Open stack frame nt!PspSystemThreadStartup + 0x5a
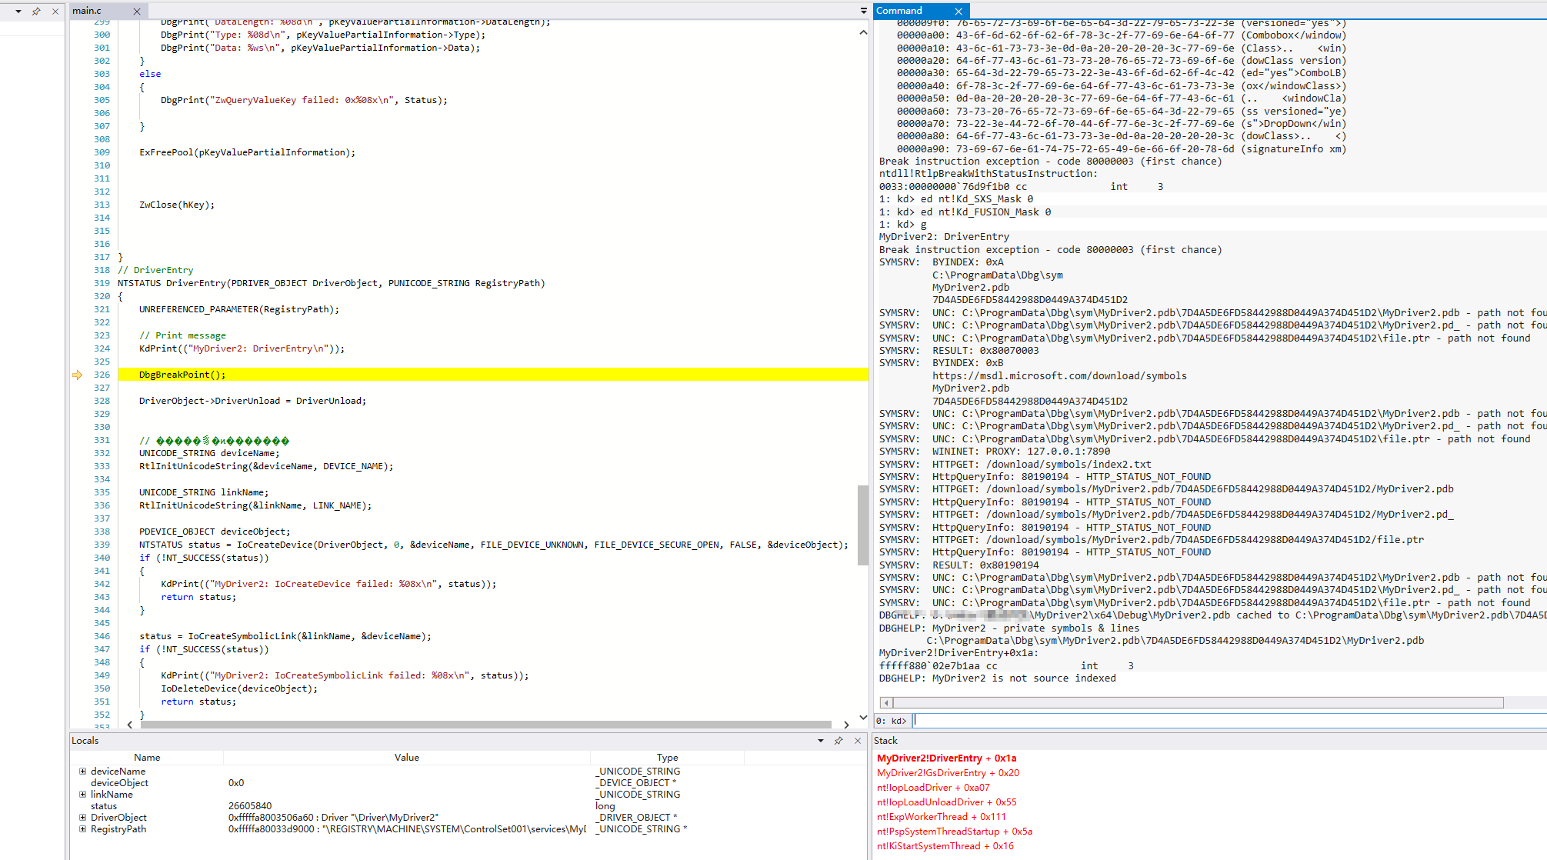 955,832
